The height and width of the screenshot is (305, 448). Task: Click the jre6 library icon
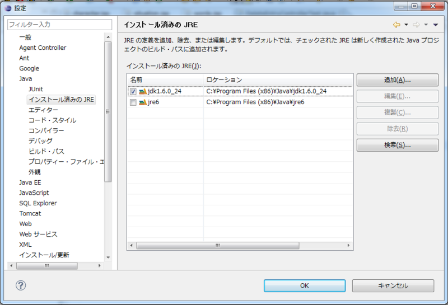(143, 102)
